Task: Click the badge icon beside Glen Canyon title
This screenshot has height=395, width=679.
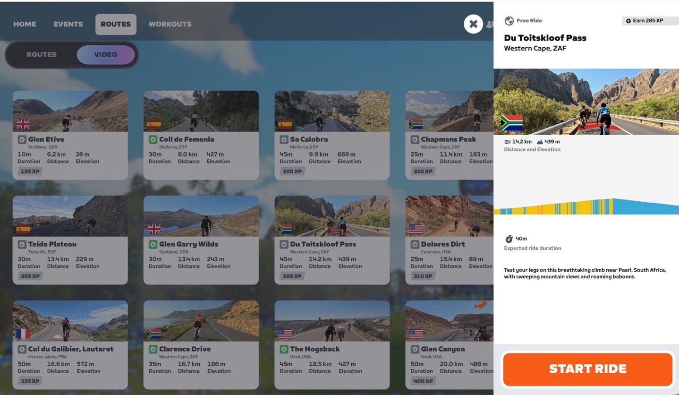Action: [415, 349]
